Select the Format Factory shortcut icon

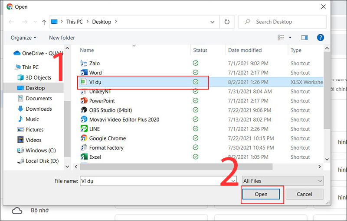click(x=84, y=147)
